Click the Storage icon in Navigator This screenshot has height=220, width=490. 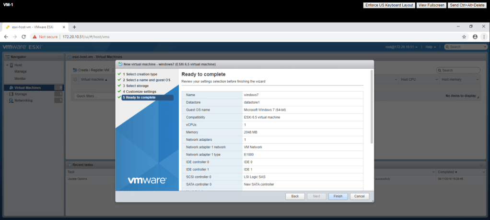(x=12, y=94)
